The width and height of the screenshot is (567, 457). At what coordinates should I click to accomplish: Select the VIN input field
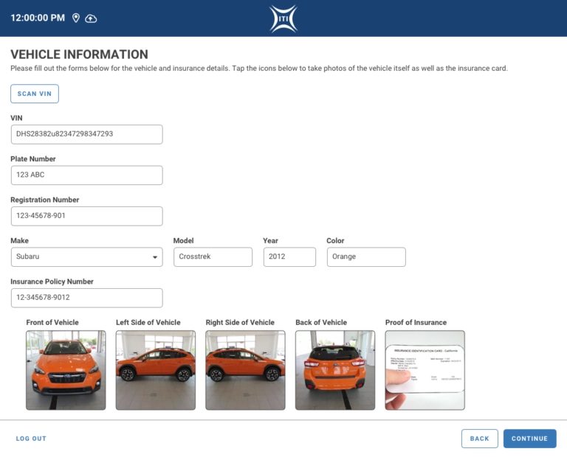coord(86,134)
